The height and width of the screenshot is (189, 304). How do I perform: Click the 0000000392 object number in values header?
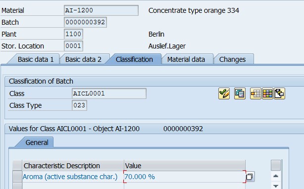183,129
